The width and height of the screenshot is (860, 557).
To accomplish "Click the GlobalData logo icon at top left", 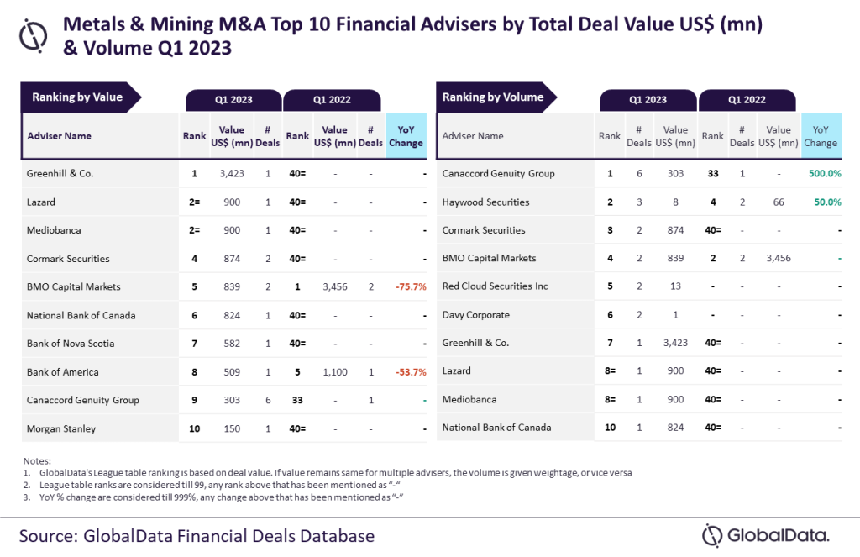I will (x=33, y=36).
